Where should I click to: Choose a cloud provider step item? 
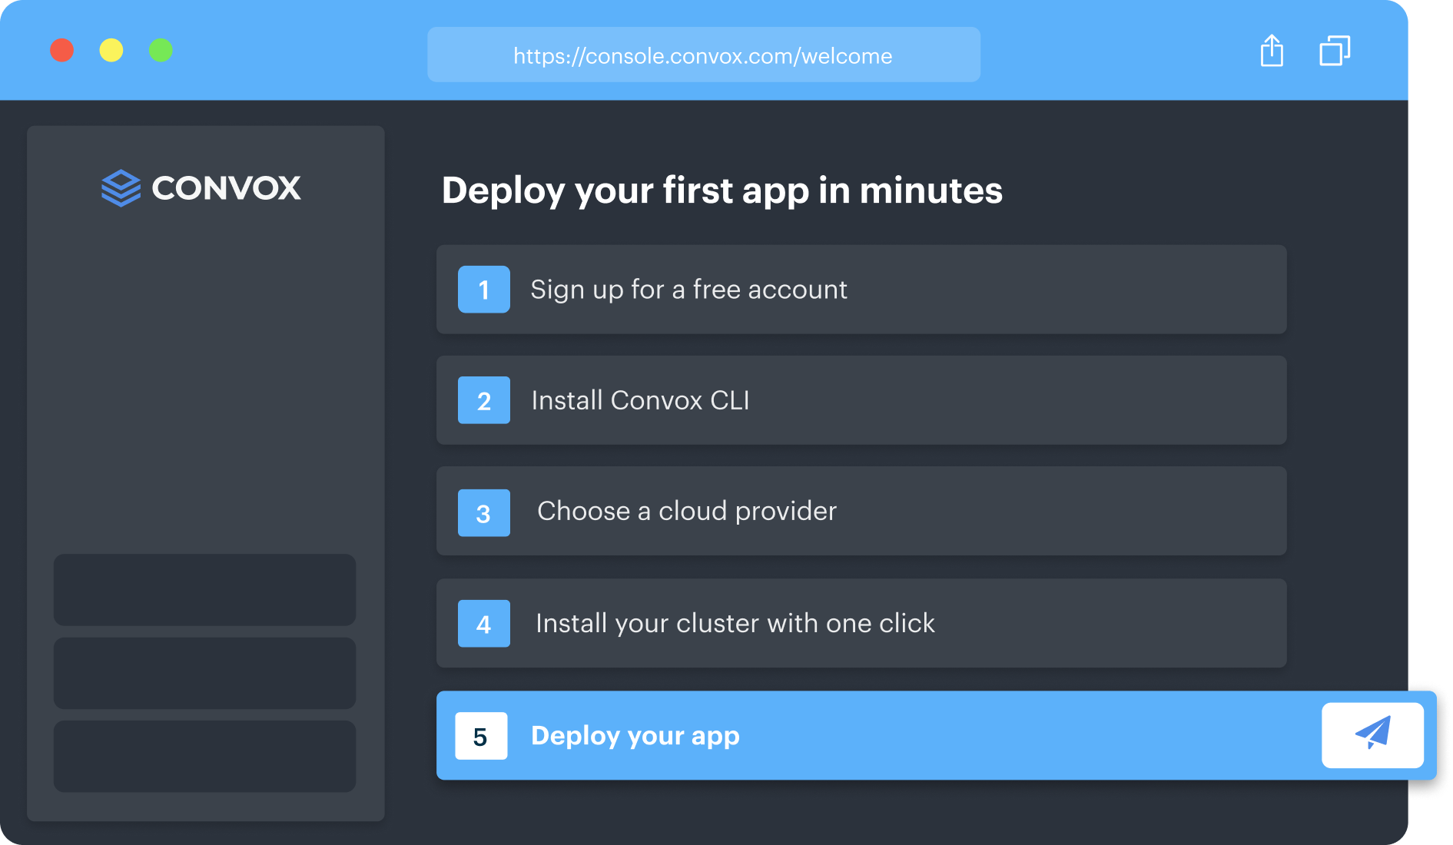[x=861, y=512]
